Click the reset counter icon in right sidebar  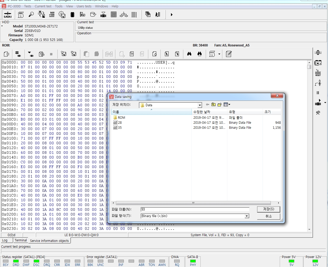[318, 73]
